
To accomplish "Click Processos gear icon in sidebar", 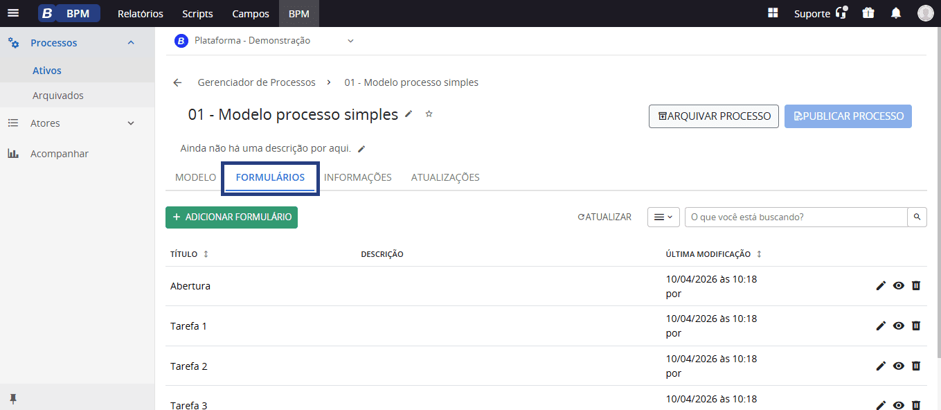I will 13,43.
